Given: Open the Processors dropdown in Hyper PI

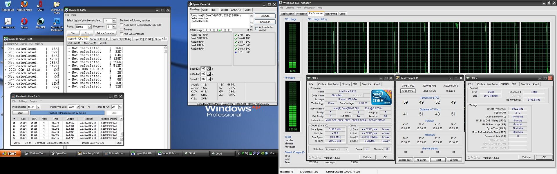Looking at the screenshot, I should tap(114, 27).
